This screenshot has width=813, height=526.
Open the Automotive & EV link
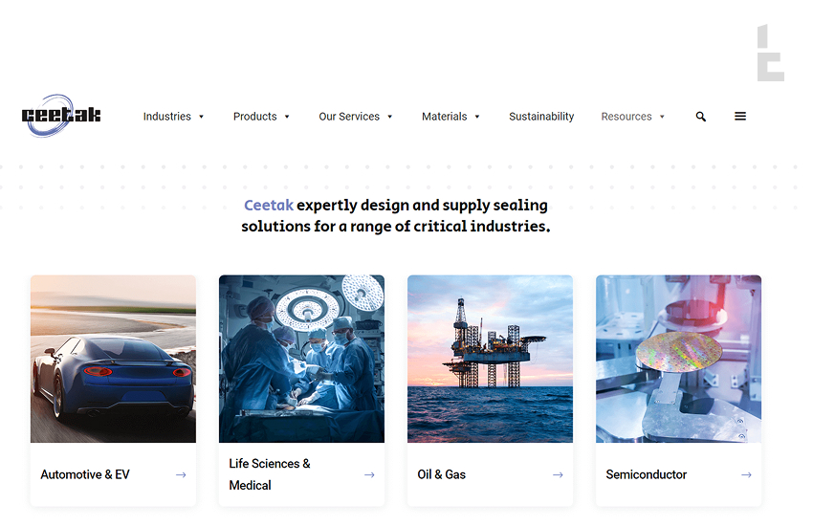[85, 475]
